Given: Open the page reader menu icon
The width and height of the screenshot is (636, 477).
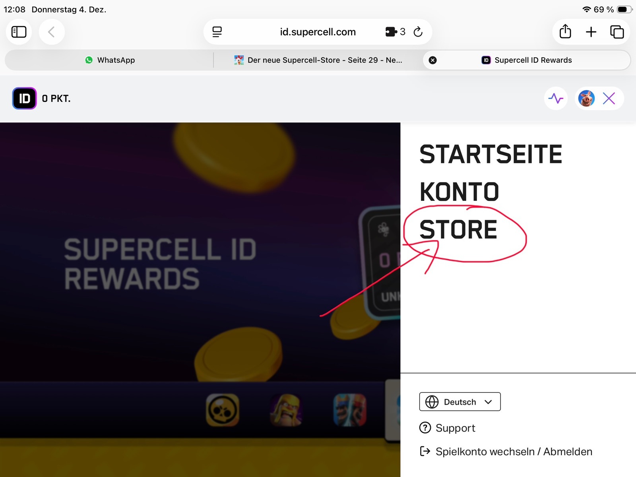Looking at the screenshot, I should pyautogui.click(x=217, y=32).
